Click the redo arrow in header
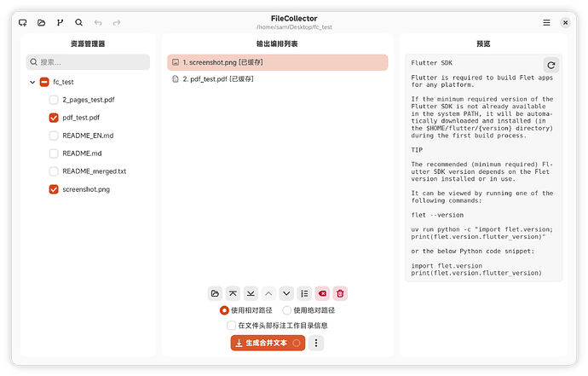The image size is (588, 376). coord(117,22)
